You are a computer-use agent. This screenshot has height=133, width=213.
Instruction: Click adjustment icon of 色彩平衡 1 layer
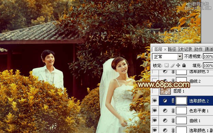click(165, 111)
